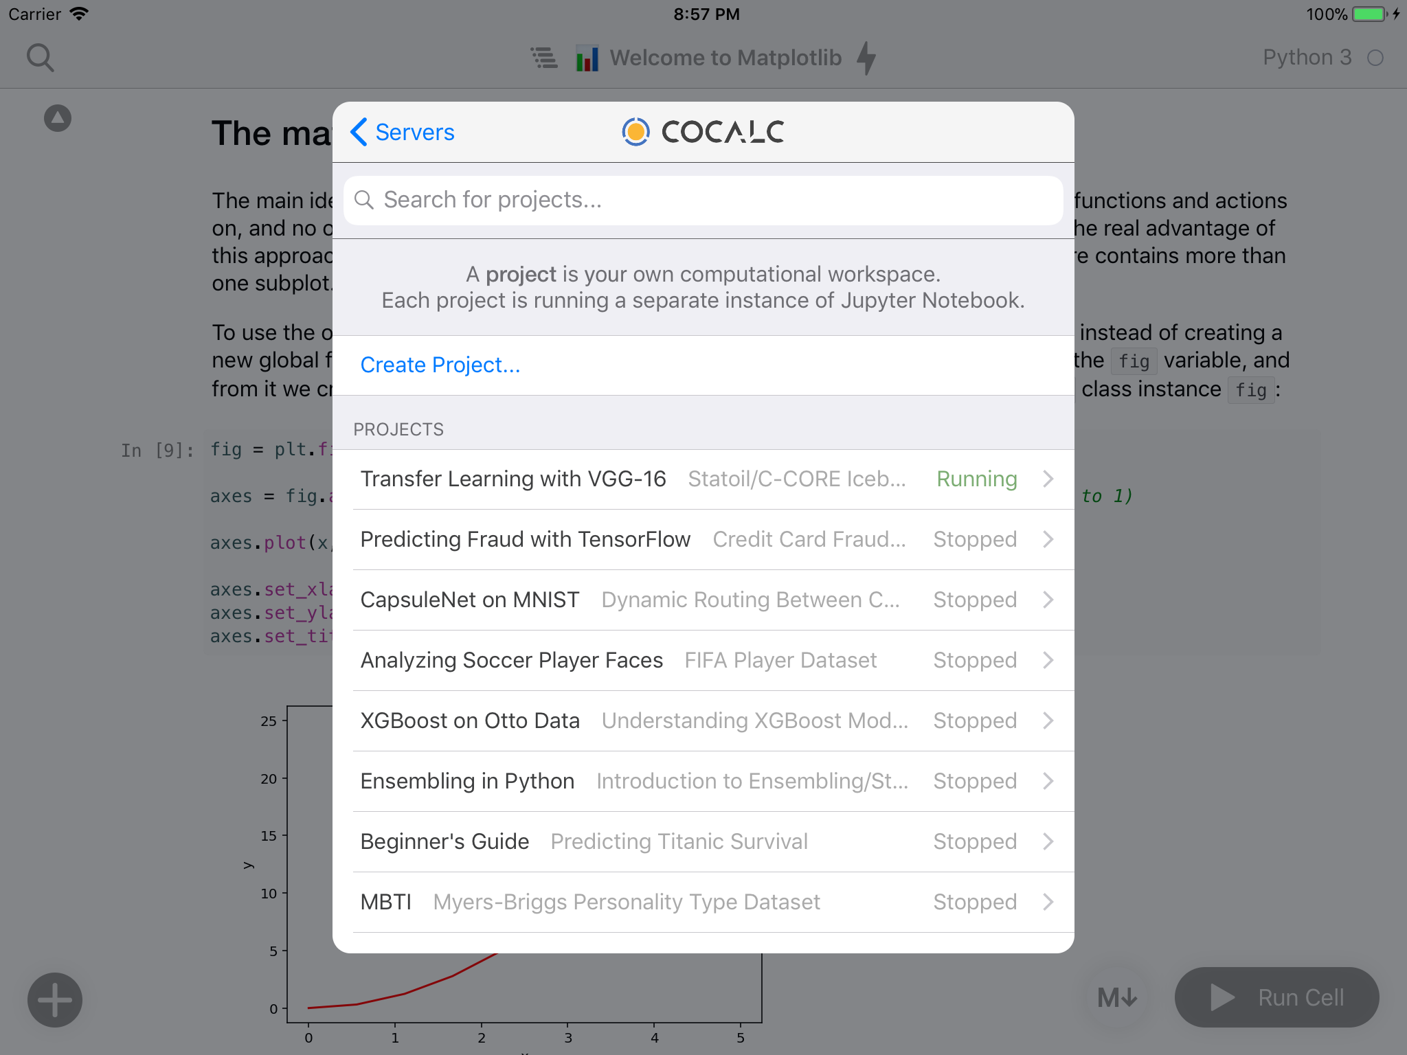Image resolution: width=1407 pixels, height=1055 pixels.
Task: Tap the search magnifier icon in the notebook toolbar
Action: pyautogui.click(x=40, y=58)
